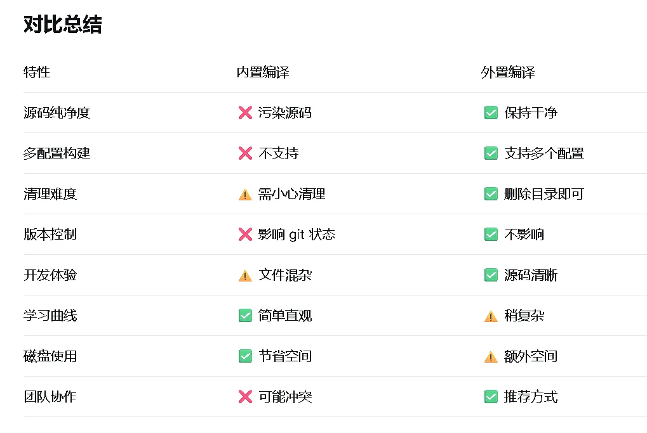This screenshot has height=433, width=647.
Task: Click the 对比总结 heading
Action: pyautogui.click(x=63, y=25)
